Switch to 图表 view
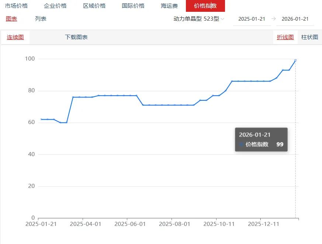The width and height of the screenshot is (322, 244). 11,19
